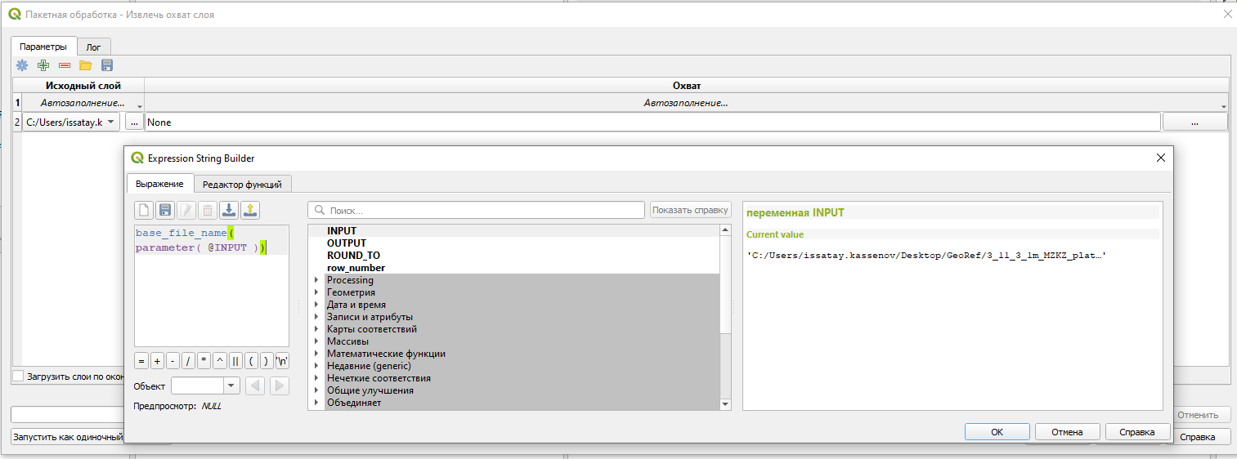Open extent selector ellipsis button
Viewport: 1237px width, 459px height.
pos(1194,122)
